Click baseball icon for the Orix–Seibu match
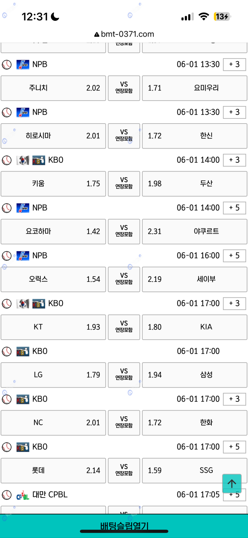This screenshot has height=538, width=248. click(7, 256)
